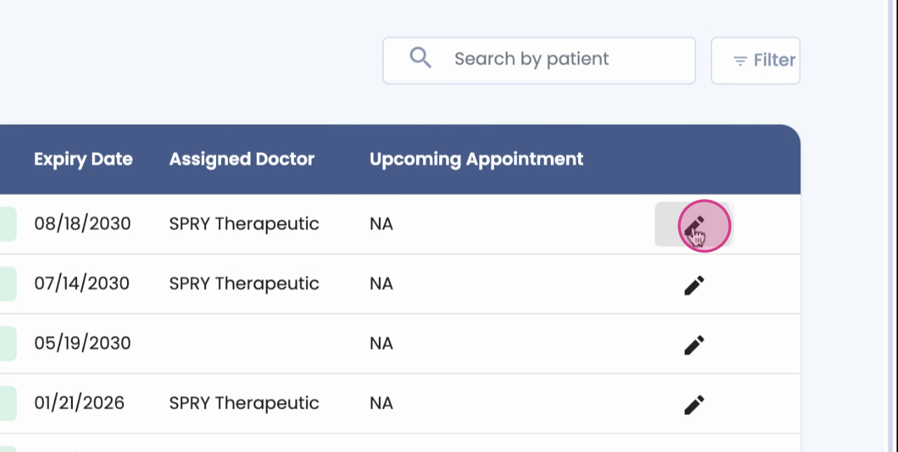Open SPRY Therapeutic in the 01/21/2026 row
Screen dimensions: 898x452
[x=243, y=404]
